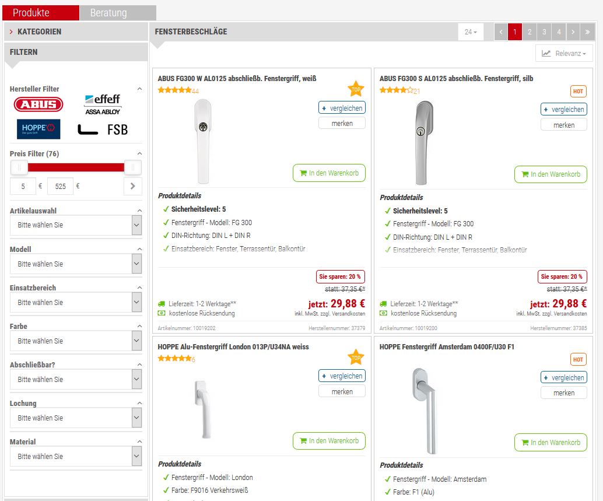Choose the FSB manufacturer logo
The height and width of the screenshot is (501, 603).
coord(103,129)
